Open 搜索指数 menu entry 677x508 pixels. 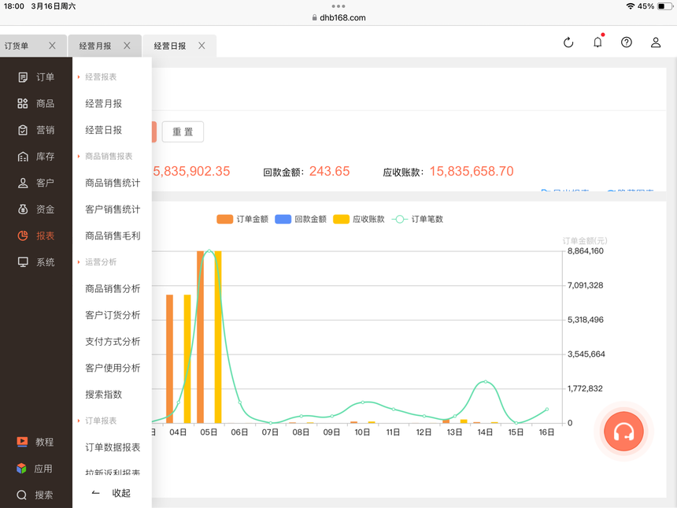104,395
